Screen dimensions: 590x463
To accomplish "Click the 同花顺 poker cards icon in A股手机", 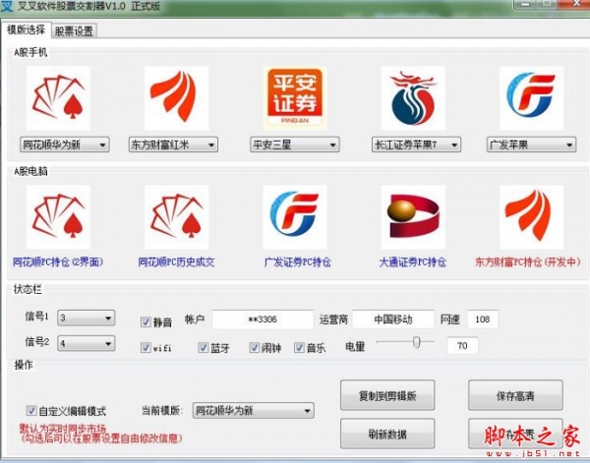I will pyautogui.click(x=58, y=97).
